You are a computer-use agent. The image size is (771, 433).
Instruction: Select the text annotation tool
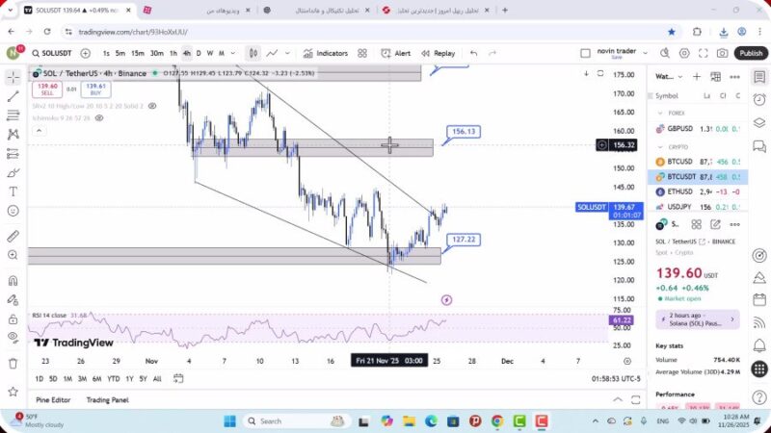click(x=13, y=191)
